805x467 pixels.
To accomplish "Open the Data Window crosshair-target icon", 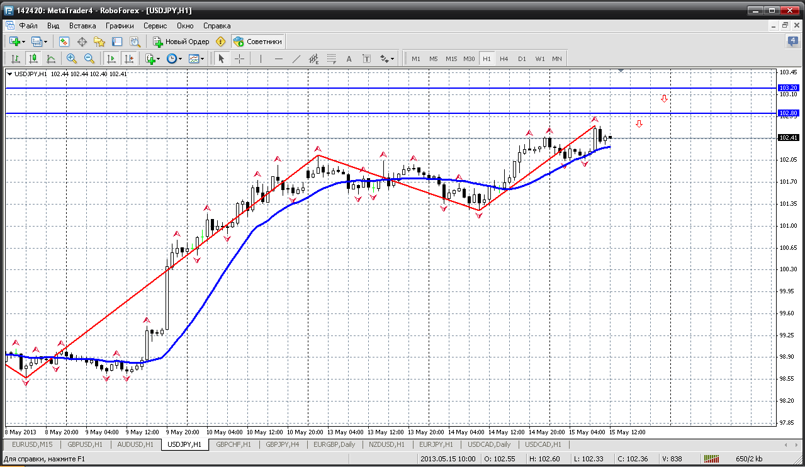I will (82, 42).
